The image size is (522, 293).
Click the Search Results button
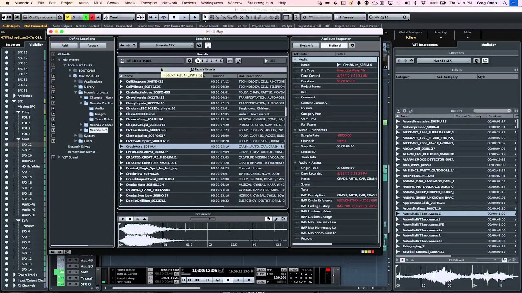coord(203,70)
